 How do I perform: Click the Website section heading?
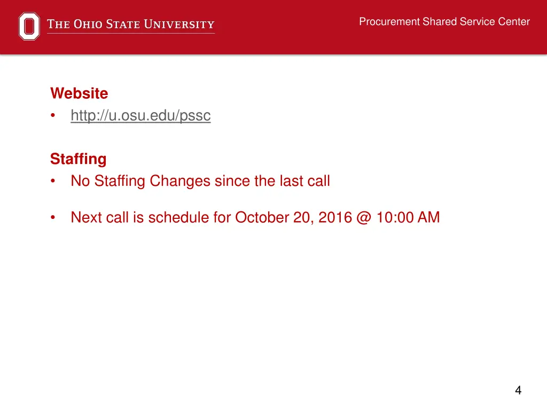tap(79, 93)
